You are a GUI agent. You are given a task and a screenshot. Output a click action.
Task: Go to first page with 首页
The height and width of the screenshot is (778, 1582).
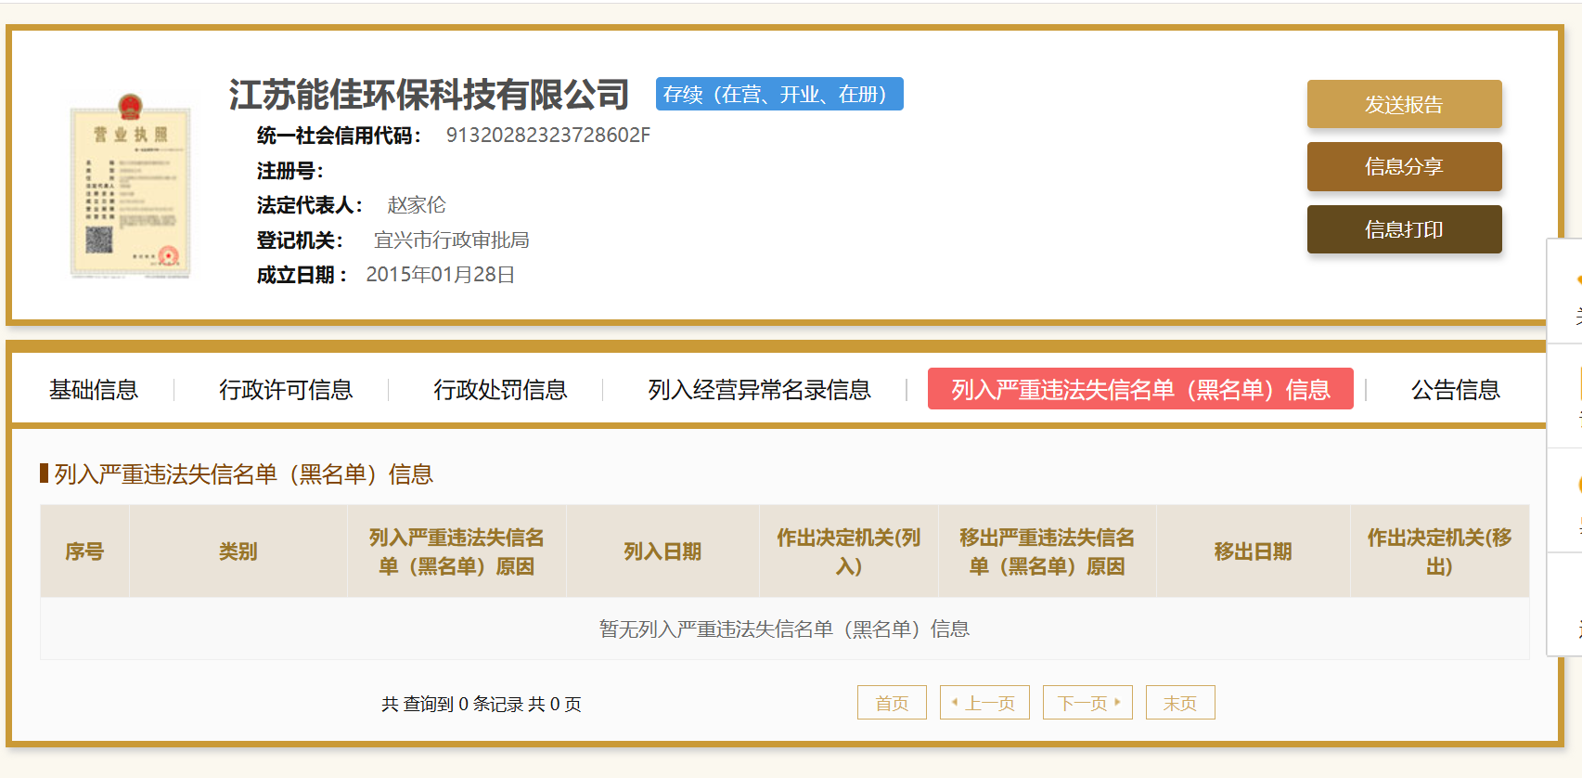[x=892, y=703]
